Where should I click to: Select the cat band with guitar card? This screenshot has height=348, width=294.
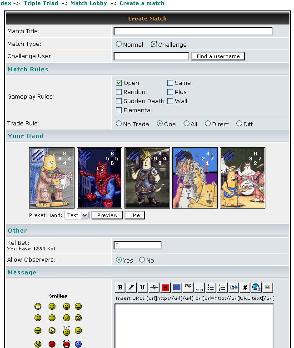coord(243,178)
